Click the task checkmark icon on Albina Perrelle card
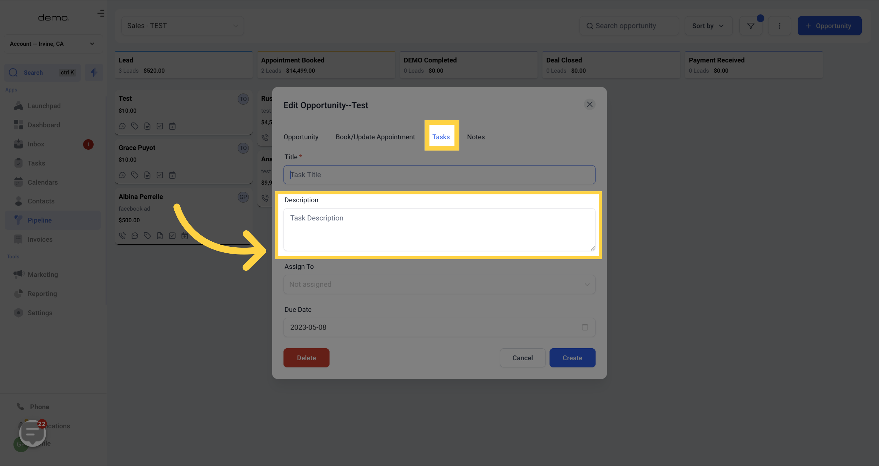 pyautogui.click(x=172, y=236)
